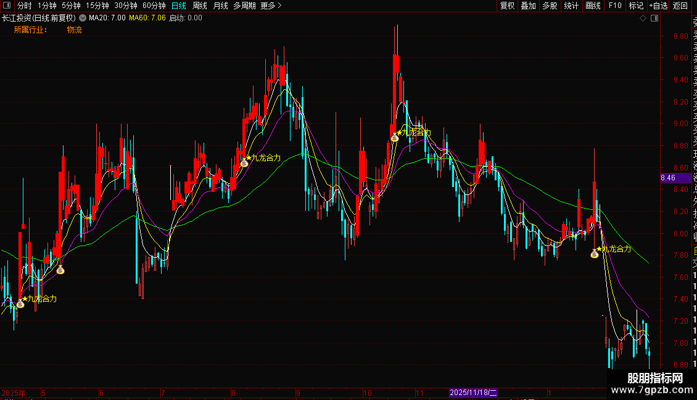Click unlabeled money bag marker near 7.65
This screenshot has height=400, width=697.
60,270
